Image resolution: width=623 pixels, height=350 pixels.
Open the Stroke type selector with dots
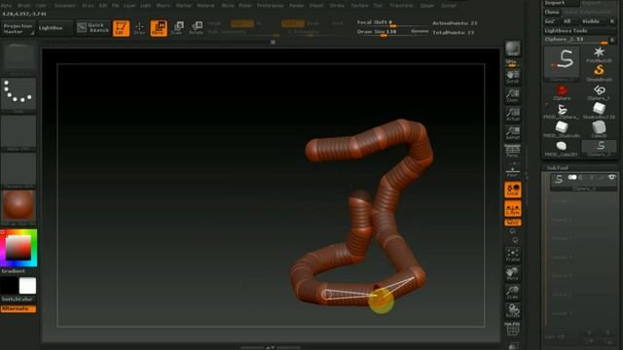pyautogui.click(x=18, y=93)
